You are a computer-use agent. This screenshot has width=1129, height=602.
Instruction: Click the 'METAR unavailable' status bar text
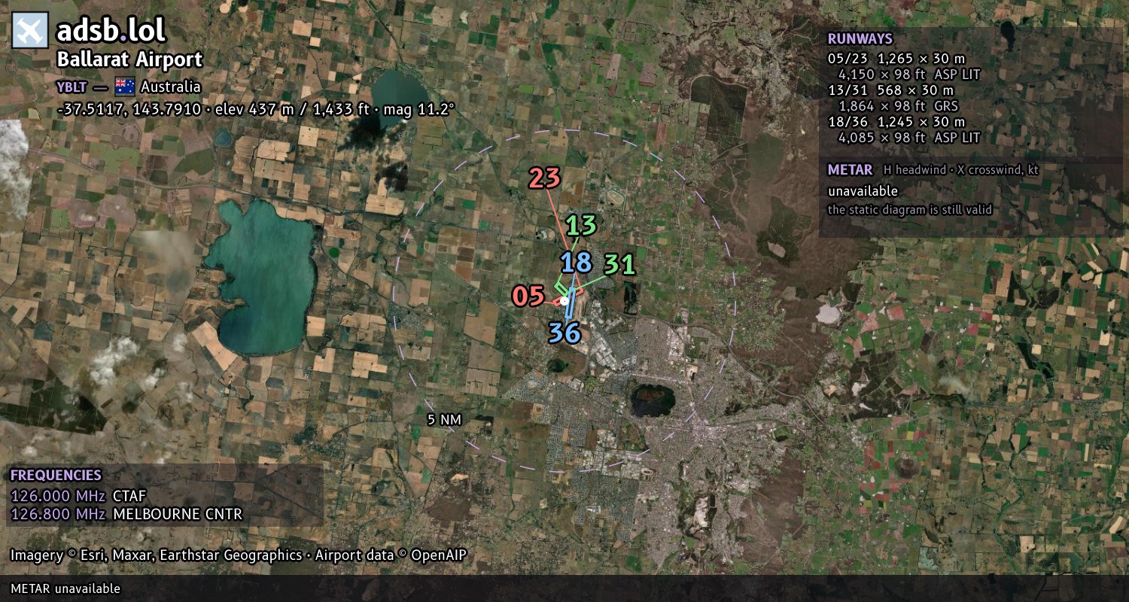pyautogui.click(x=65, y=588)
